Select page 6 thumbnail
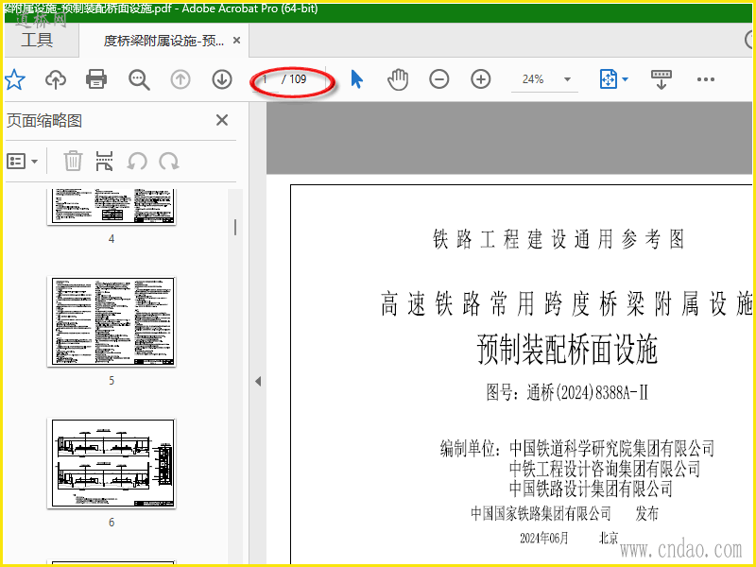The height and width of the screenshot is (567, 756). pos(112,463)
